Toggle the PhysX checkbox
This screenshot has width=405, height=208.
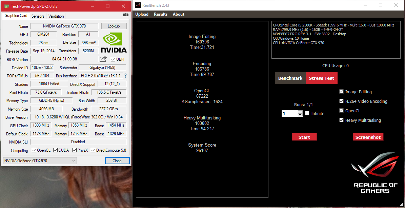[74, 150]
